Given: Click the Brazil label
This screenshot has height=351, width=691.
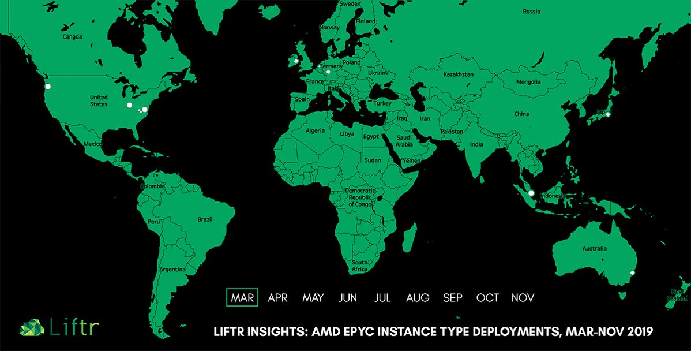Looking at the screenshot, I should point(205,219).
